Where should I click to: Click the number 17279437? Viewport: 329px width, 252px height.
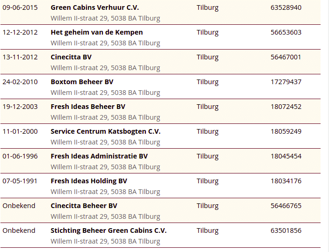tap(286, 82)
